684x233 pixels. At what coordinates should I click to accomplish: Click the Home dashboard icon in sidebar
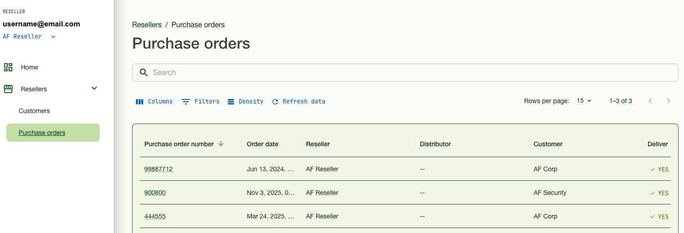pos(8,67)
